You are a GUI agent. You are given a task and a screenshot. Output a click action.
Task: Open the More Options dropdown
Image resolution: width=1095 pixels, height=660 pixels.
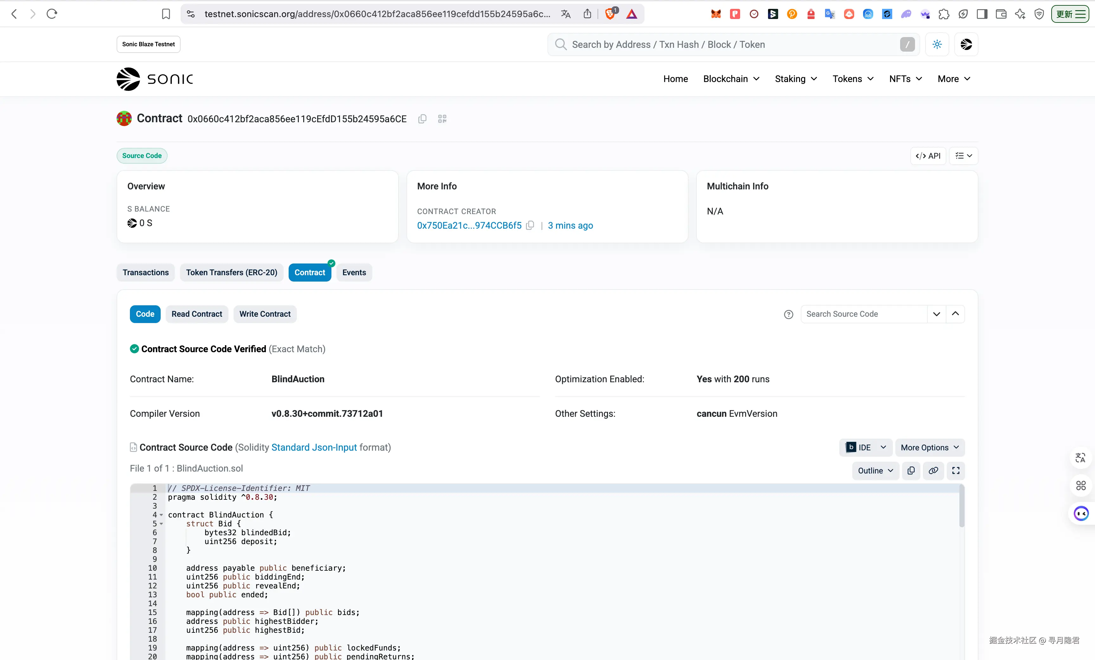coord(929,447)
